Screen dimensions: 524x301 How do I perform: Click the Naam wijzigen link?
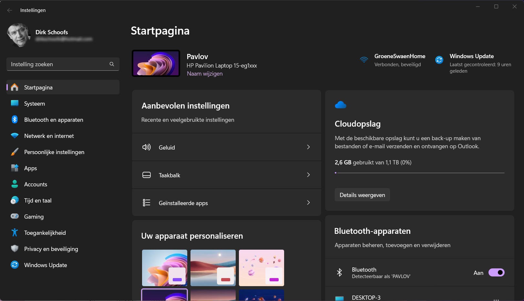[205, 74]
